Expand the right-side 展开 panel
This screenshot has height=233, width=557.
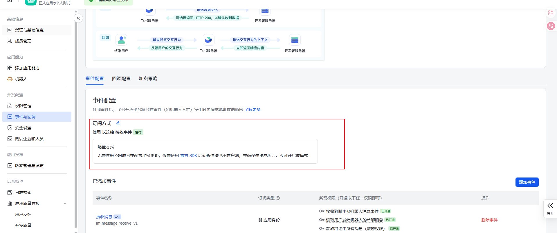coord(550,208)
